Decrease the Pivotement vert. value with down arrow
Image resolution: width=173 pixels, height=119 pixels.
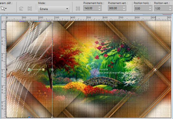tap(124, 9)
